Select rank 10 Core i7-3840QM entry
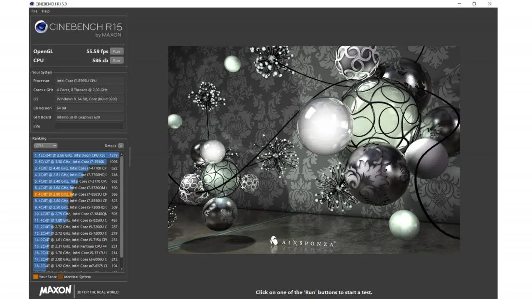The height and width of the screenshot is (299, 532). coord(76,214)
